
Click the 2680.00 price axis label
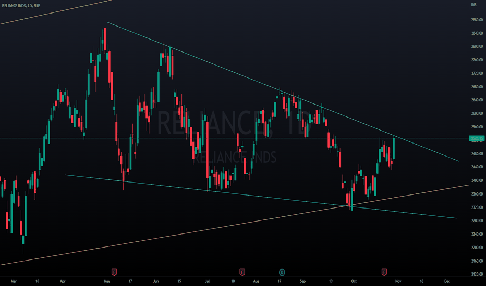(477, 87)
